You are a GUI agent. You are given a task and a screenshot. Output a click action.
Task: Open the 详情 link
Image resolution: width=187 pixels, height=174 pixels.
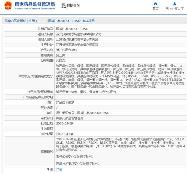(59, 169)
